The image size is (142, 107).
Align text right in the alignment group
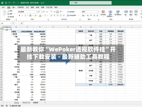tap(57, 15)
